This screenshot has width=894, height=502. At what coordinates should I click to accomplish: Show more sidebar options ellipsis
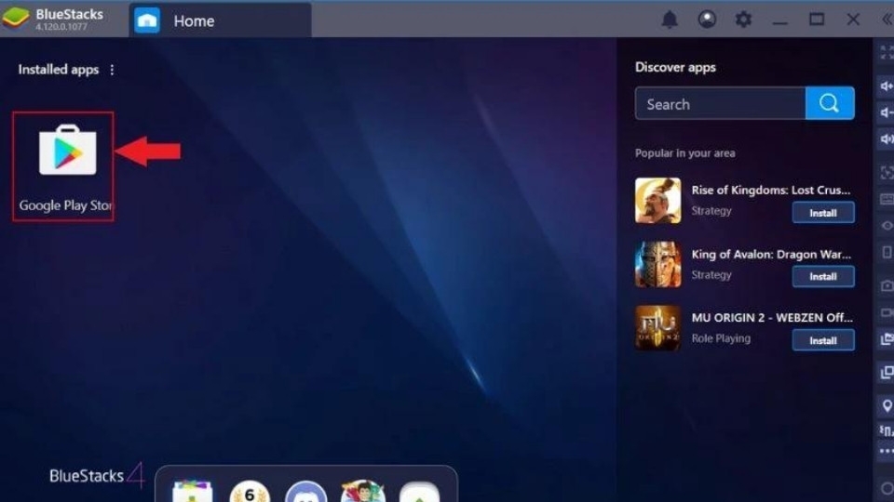click(x=887, y=452)
